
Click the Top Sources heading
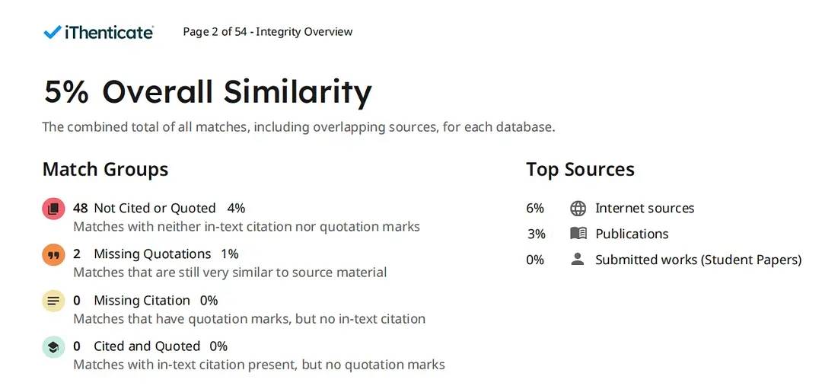click(x=580, y=169)
